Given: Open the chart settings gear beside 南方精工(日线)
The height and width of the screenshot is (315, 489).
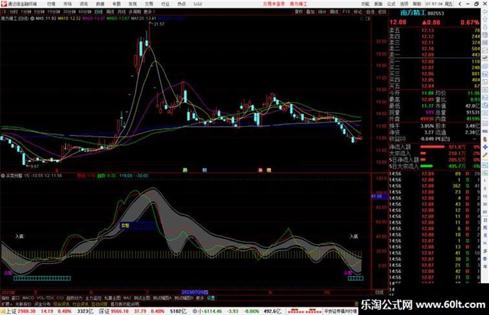Looking at the screenshot, I should click(x=33, y=19).
